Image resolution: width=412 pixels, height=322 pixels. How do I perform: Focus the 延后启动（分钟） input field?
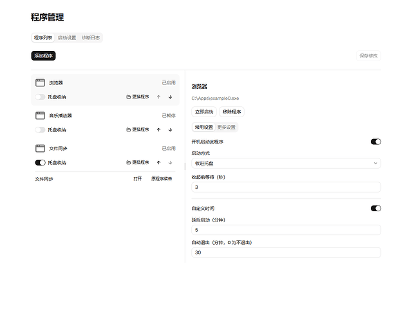286,230
